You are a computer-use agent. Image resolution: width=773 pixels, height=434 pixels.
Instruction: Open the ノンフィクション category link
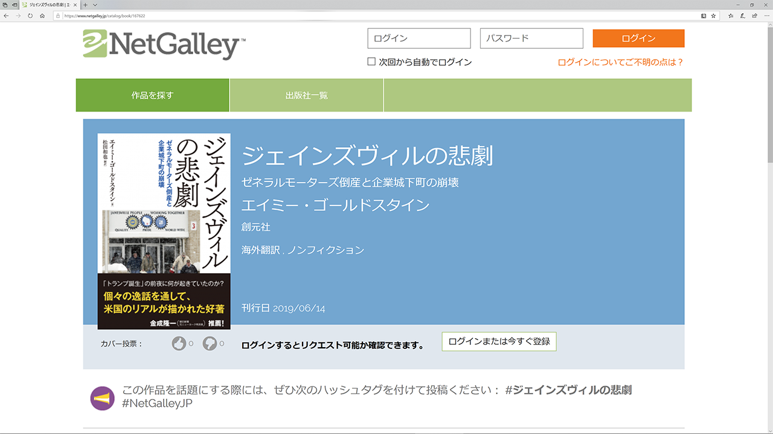click(x=326, y=250)
